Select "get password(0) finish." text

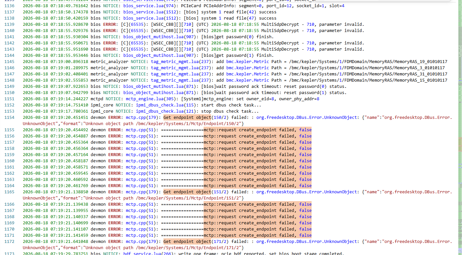(245, 37)
